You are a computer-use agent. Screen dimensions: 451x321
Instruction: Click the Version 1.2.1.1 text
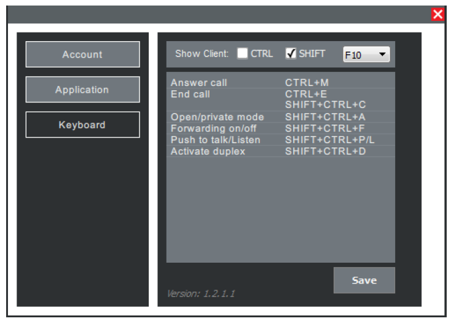point(200,293)
